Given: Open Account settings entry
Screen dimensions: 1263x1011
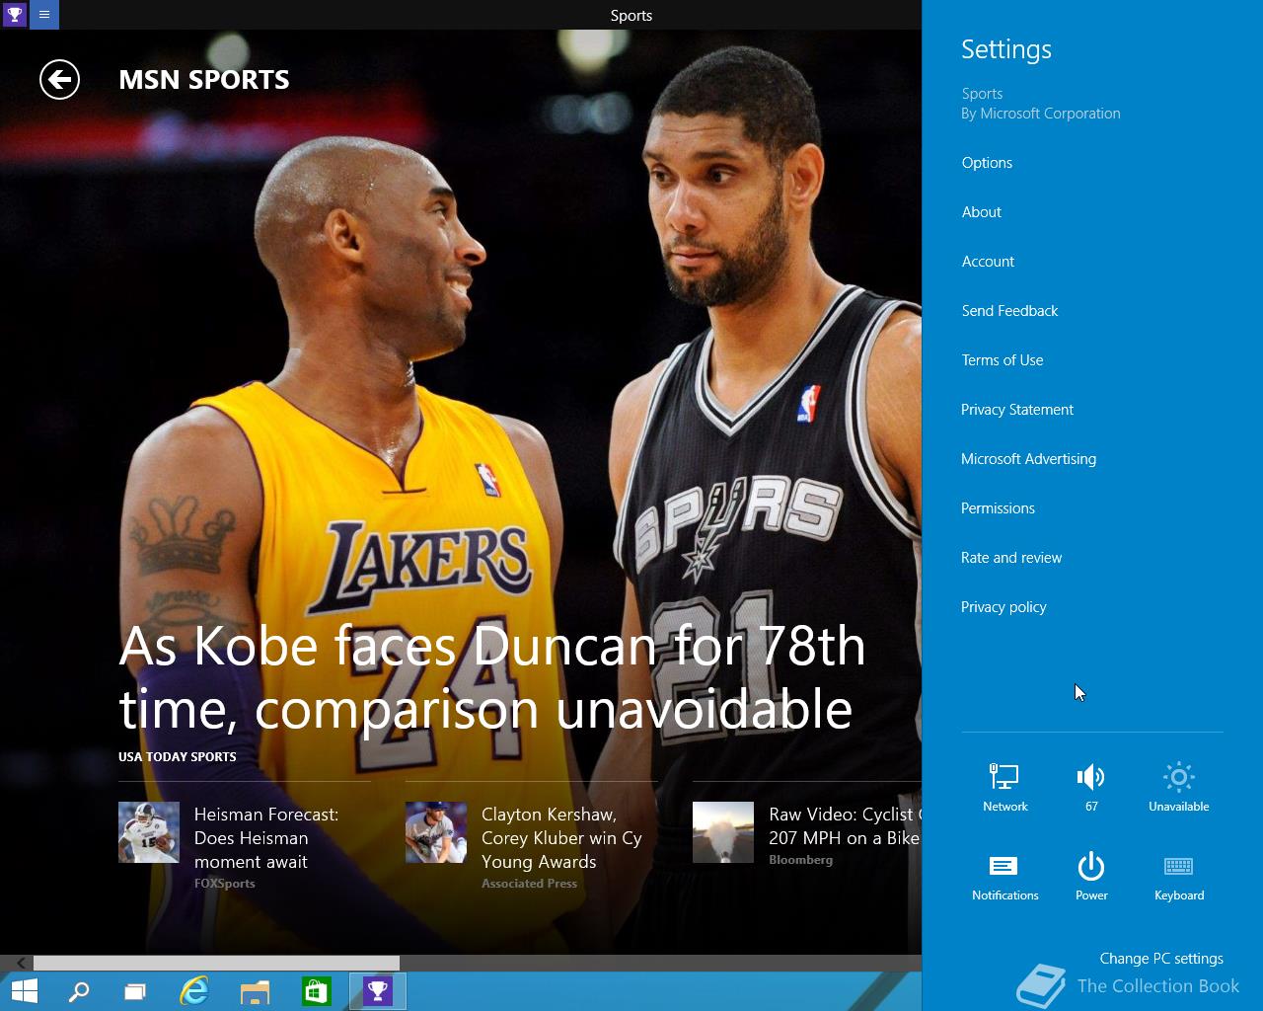Looking at the screenshot, I should pos(988,262).
